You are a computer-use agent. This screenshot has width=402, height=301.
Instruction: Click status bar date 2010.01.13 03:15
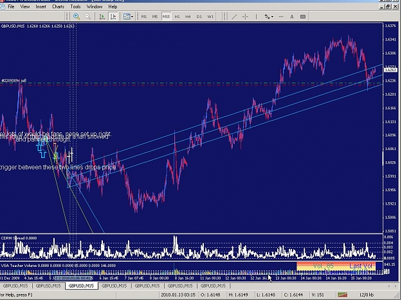178,295
